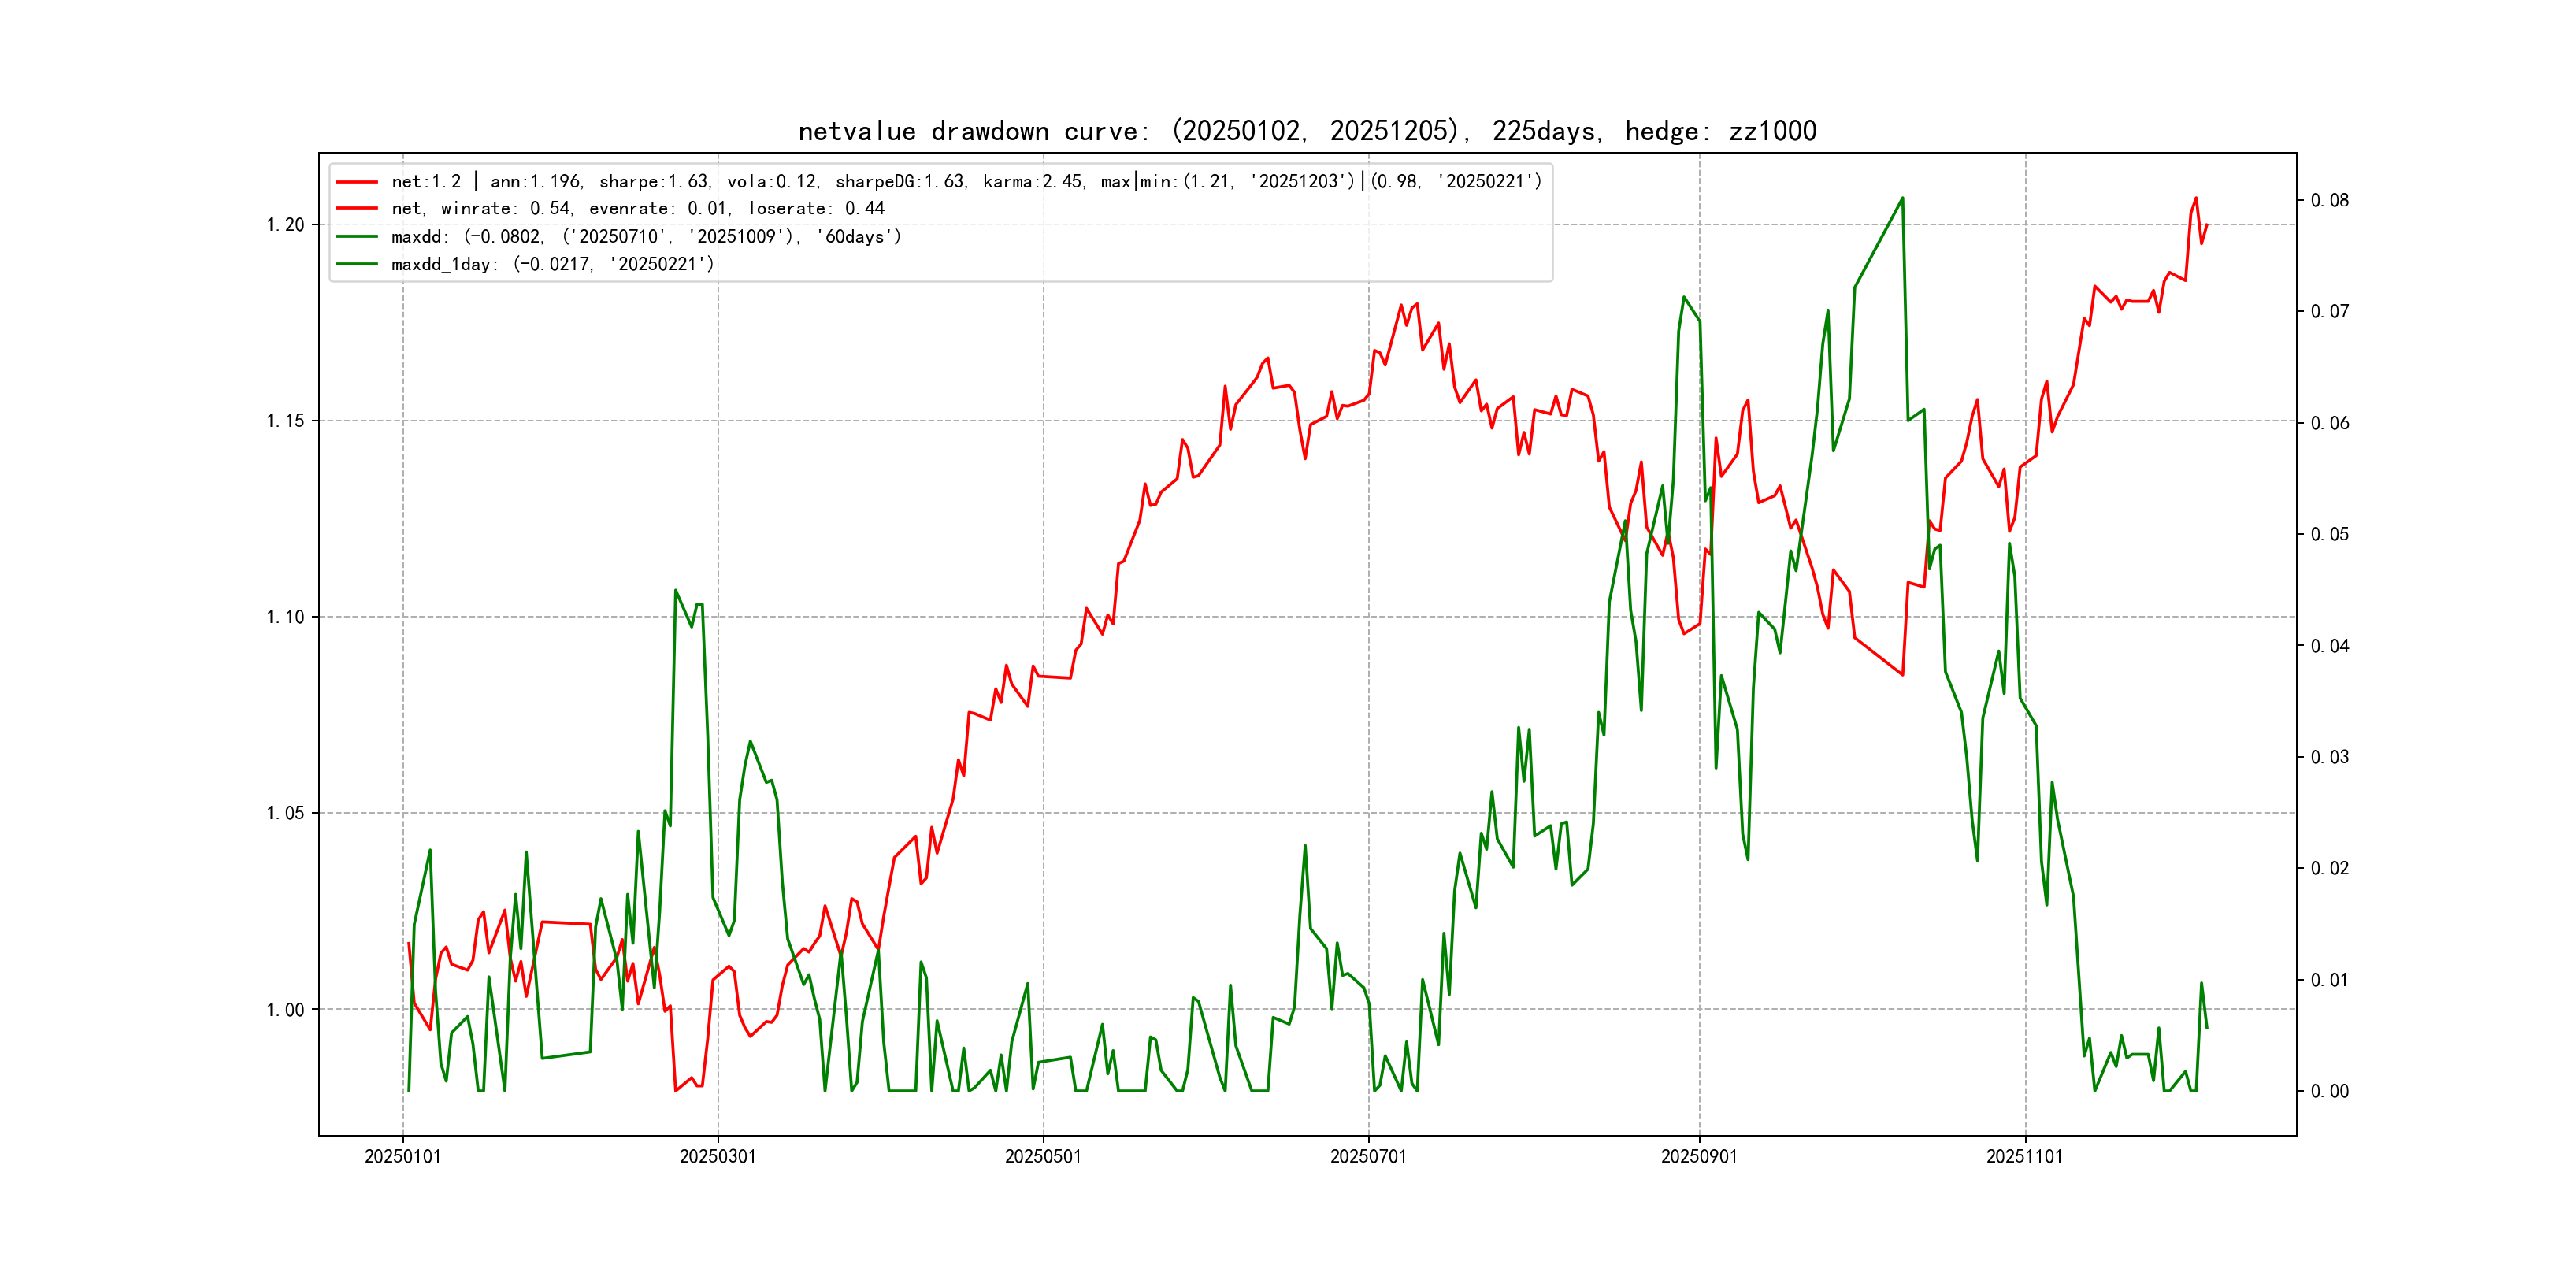Click the 1.00 left axis tick label
The image size is (2552, 1276).
pos(285,1010)
